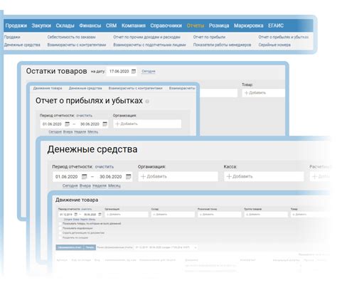Open the Склады menu
This screenshot has height=285, width=337.
65,26
